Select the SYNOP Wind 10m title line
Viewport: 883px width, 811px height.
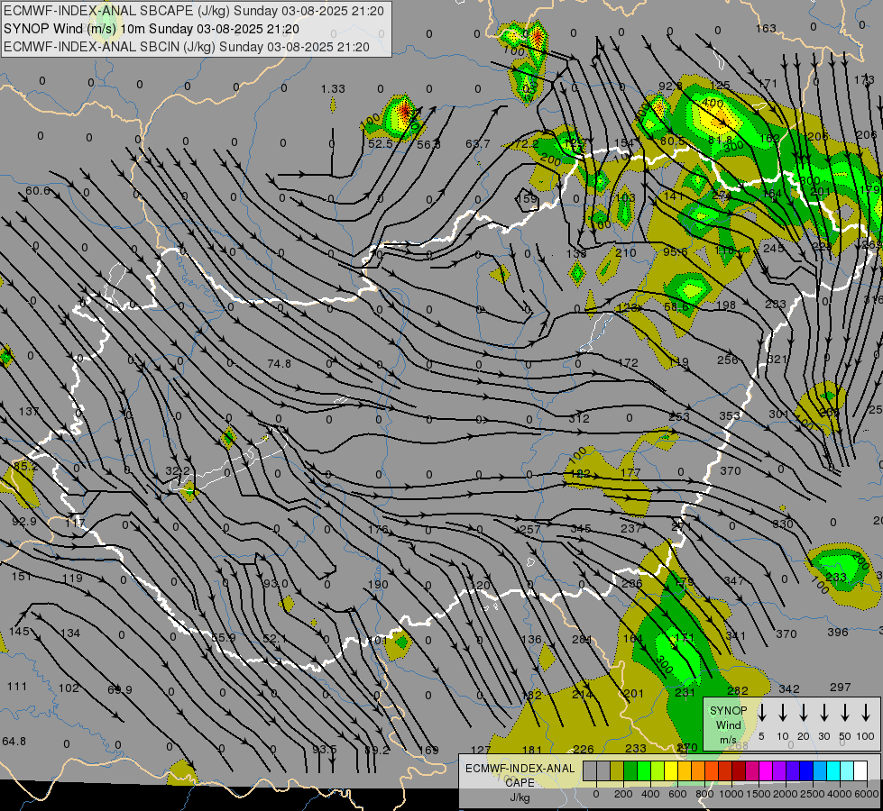pyautogui.click(x=152, y=29)
